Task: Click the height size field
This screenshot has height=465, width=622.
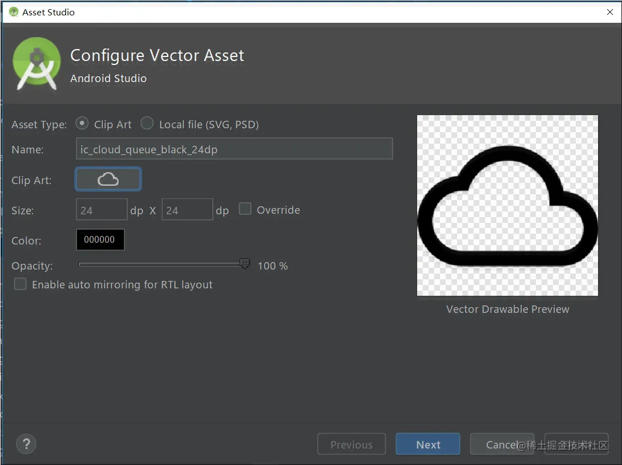Action: (x=187, y=210)
